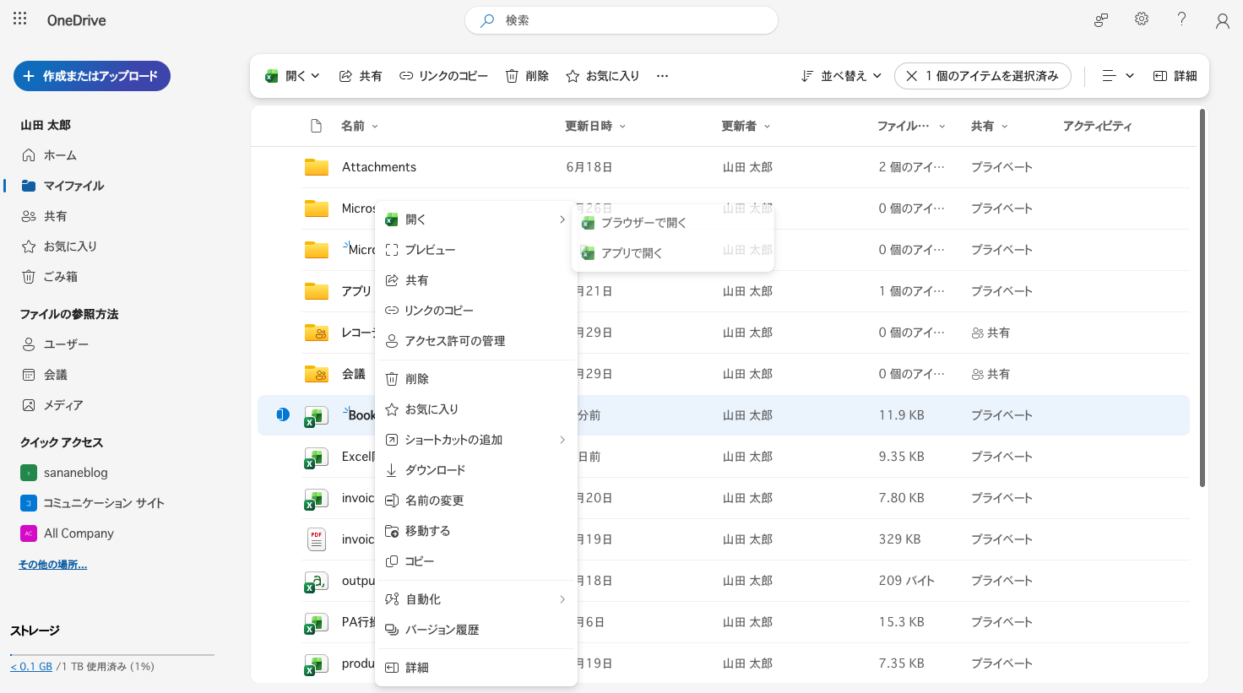Copy link from the top toolbar
The image size is (1243, 693).
[x=443, y=76]
